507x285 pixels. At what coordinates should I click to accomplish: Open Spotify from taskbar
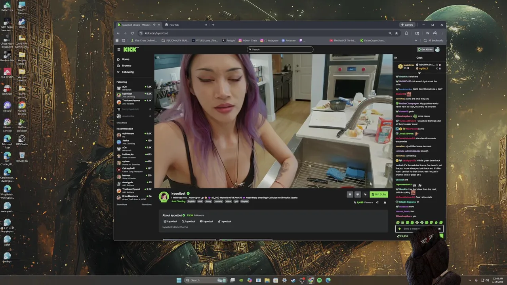[319, 280]
